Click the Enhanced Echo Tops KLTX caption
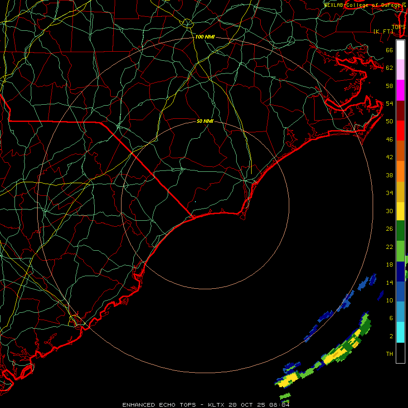The height and width of the screenshot is (408, 408). 206,405
